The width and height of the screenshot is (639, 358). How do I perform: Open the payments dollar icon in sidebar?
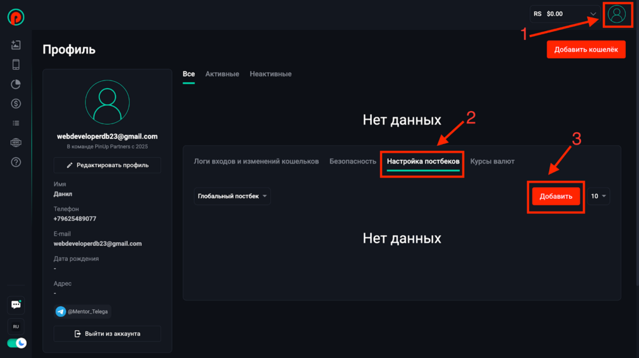tap(16, 104)
